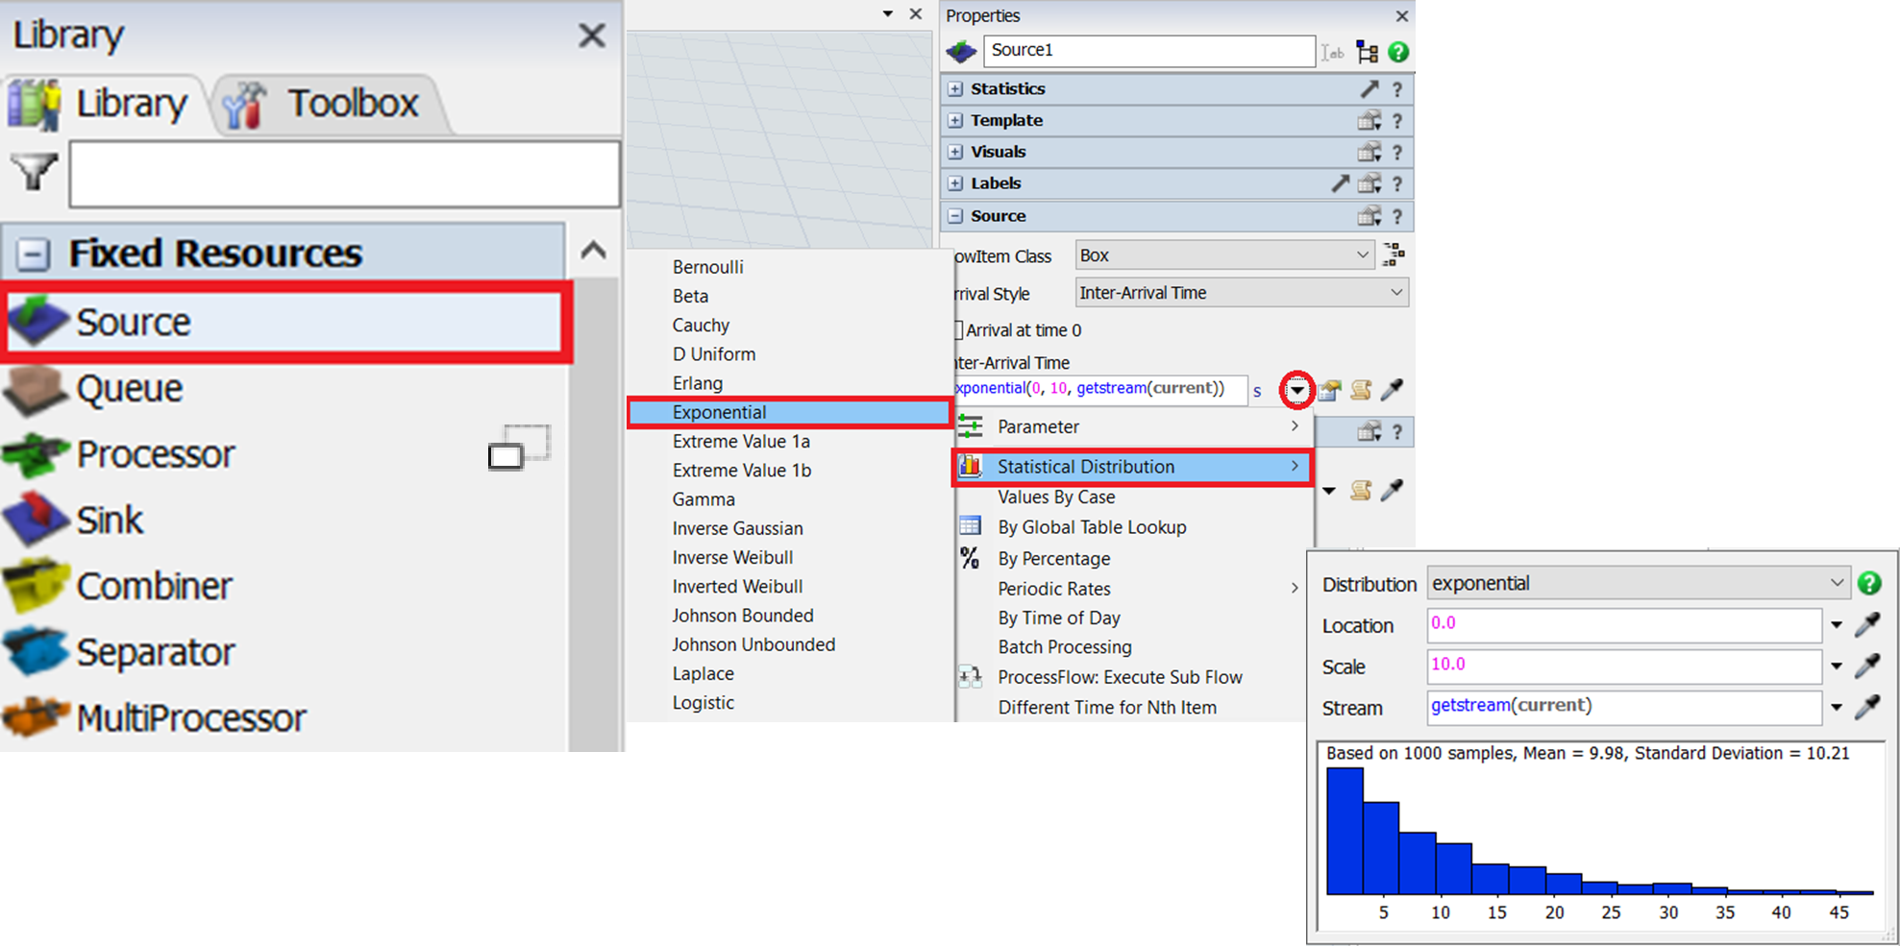
Task: Open code editor scroll icon for Inter-Arrival Time
Action: click(1360, 389)
